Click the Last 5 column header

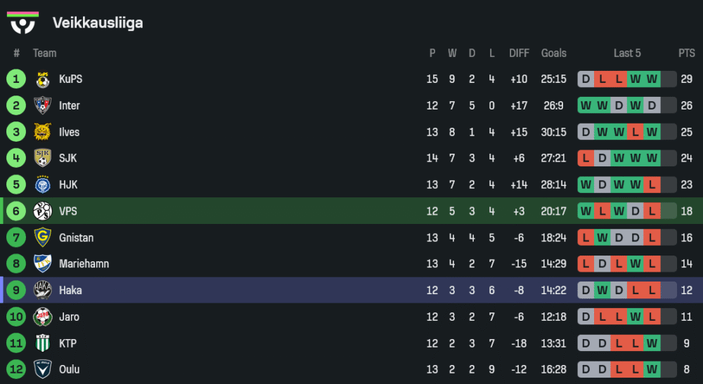click(x=627, y=53)
